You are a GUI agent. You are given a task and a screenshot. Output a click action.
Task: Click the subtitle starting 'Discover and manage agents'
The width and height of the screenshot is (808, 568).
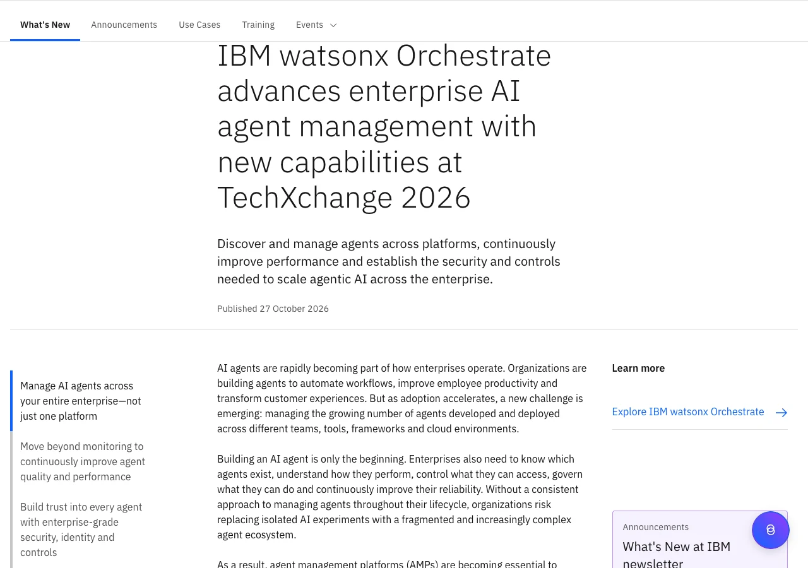click(389, 261)
